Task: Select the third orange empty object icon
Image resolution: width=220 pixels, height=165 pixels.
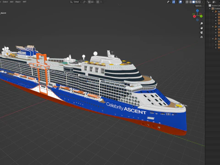Action: [216, 39]
